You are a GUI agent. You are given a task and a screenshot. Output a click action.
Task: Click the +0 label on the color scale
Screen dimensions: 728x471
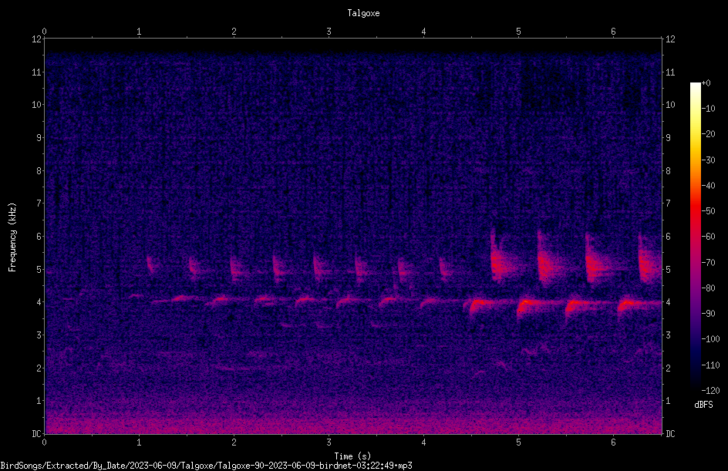click(x=706, y=83)
